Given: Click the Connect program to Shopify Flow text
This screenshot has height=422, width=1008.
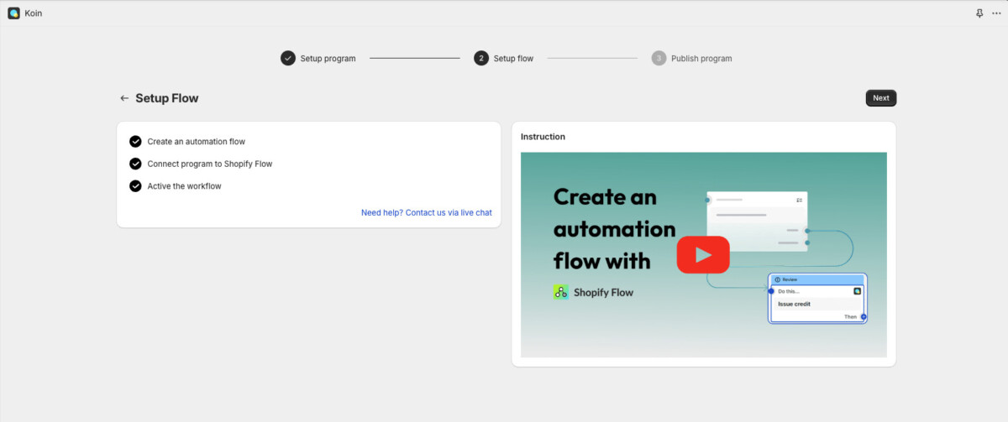Looking at the screenshot, I should 210,164.
